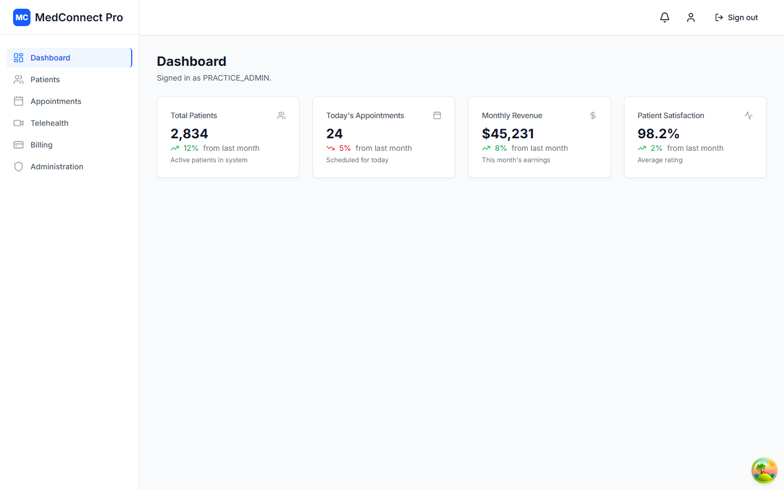Click calendar icon on Today's Appointments card
784x490 pixels.
pyautogui.click(x=437, y=115)
